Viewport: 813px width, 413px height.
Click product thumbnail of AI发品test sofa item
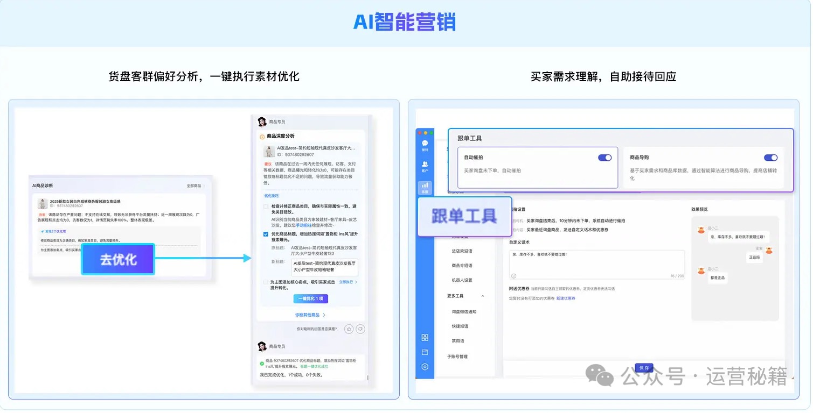[x=269, y=151]
